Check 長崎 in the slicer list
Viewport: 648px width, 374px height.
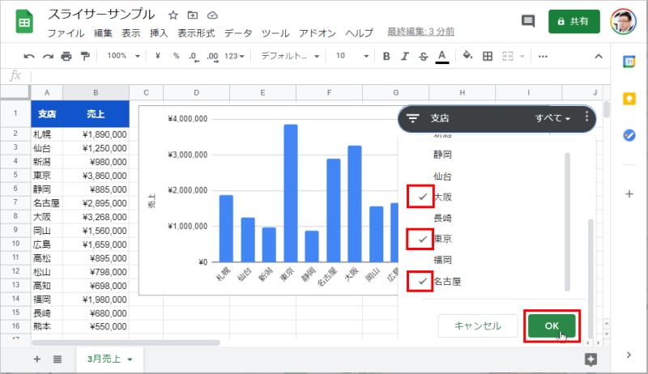[x=442, y=218]
